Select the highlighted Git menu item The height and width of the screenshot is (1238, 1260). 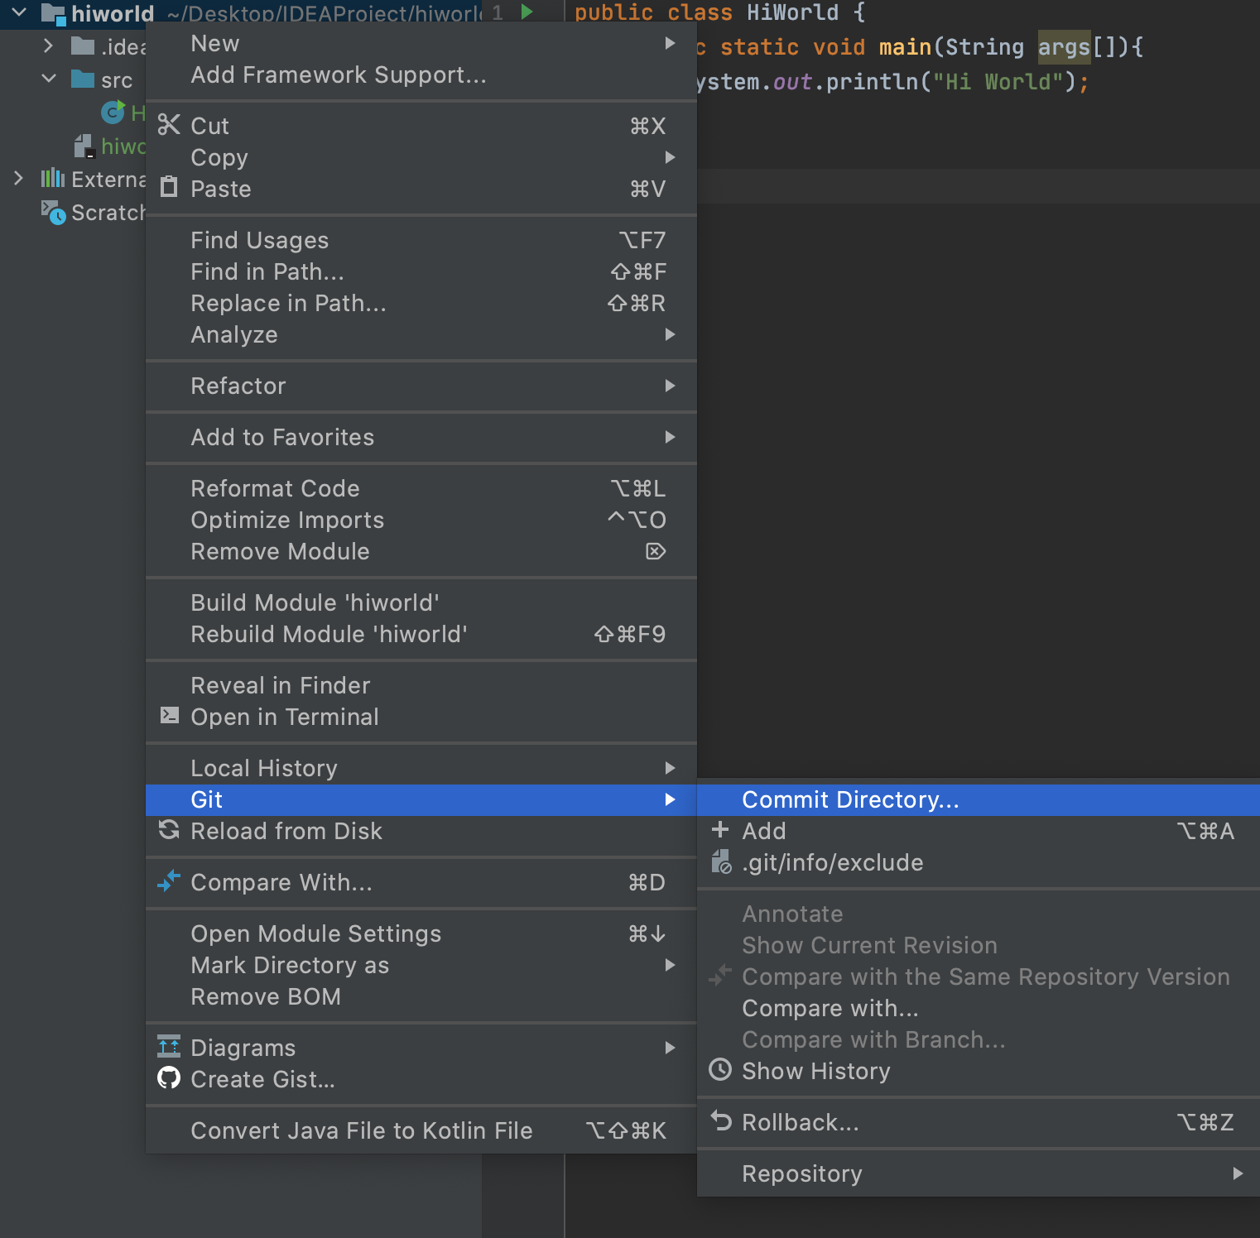[x=421, y=799]
